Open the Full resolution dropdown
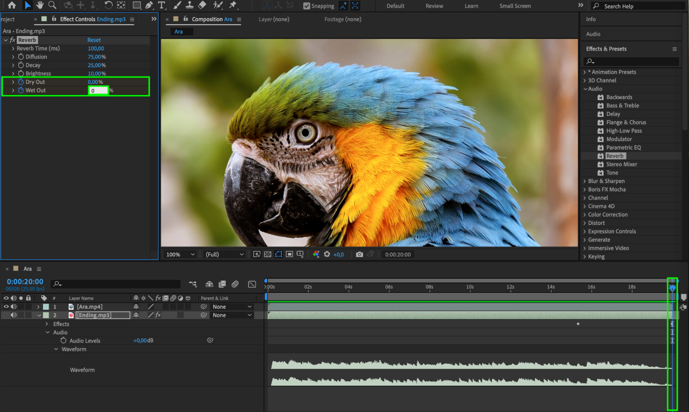Viewport: 689px width, 412px height. (x=224, y=254)
